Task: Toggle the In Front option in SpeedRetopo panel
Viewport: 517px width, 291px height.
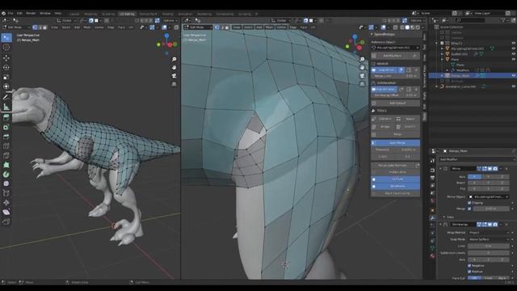Action: [x=396, y=179]
